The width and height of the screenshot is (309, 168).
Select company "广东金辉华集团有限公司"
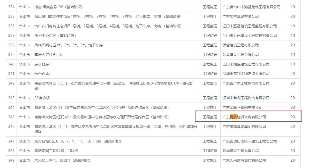242,107
